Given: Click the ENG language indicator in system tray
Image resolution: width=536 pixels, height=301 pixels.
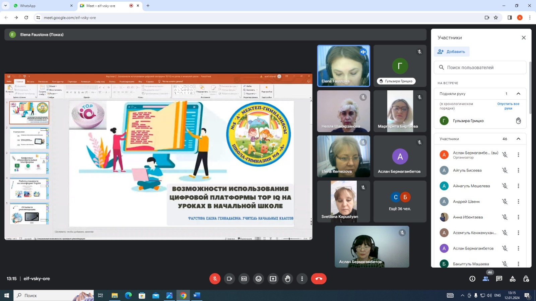Looking at the screenshot, I should tap(497, 295).
